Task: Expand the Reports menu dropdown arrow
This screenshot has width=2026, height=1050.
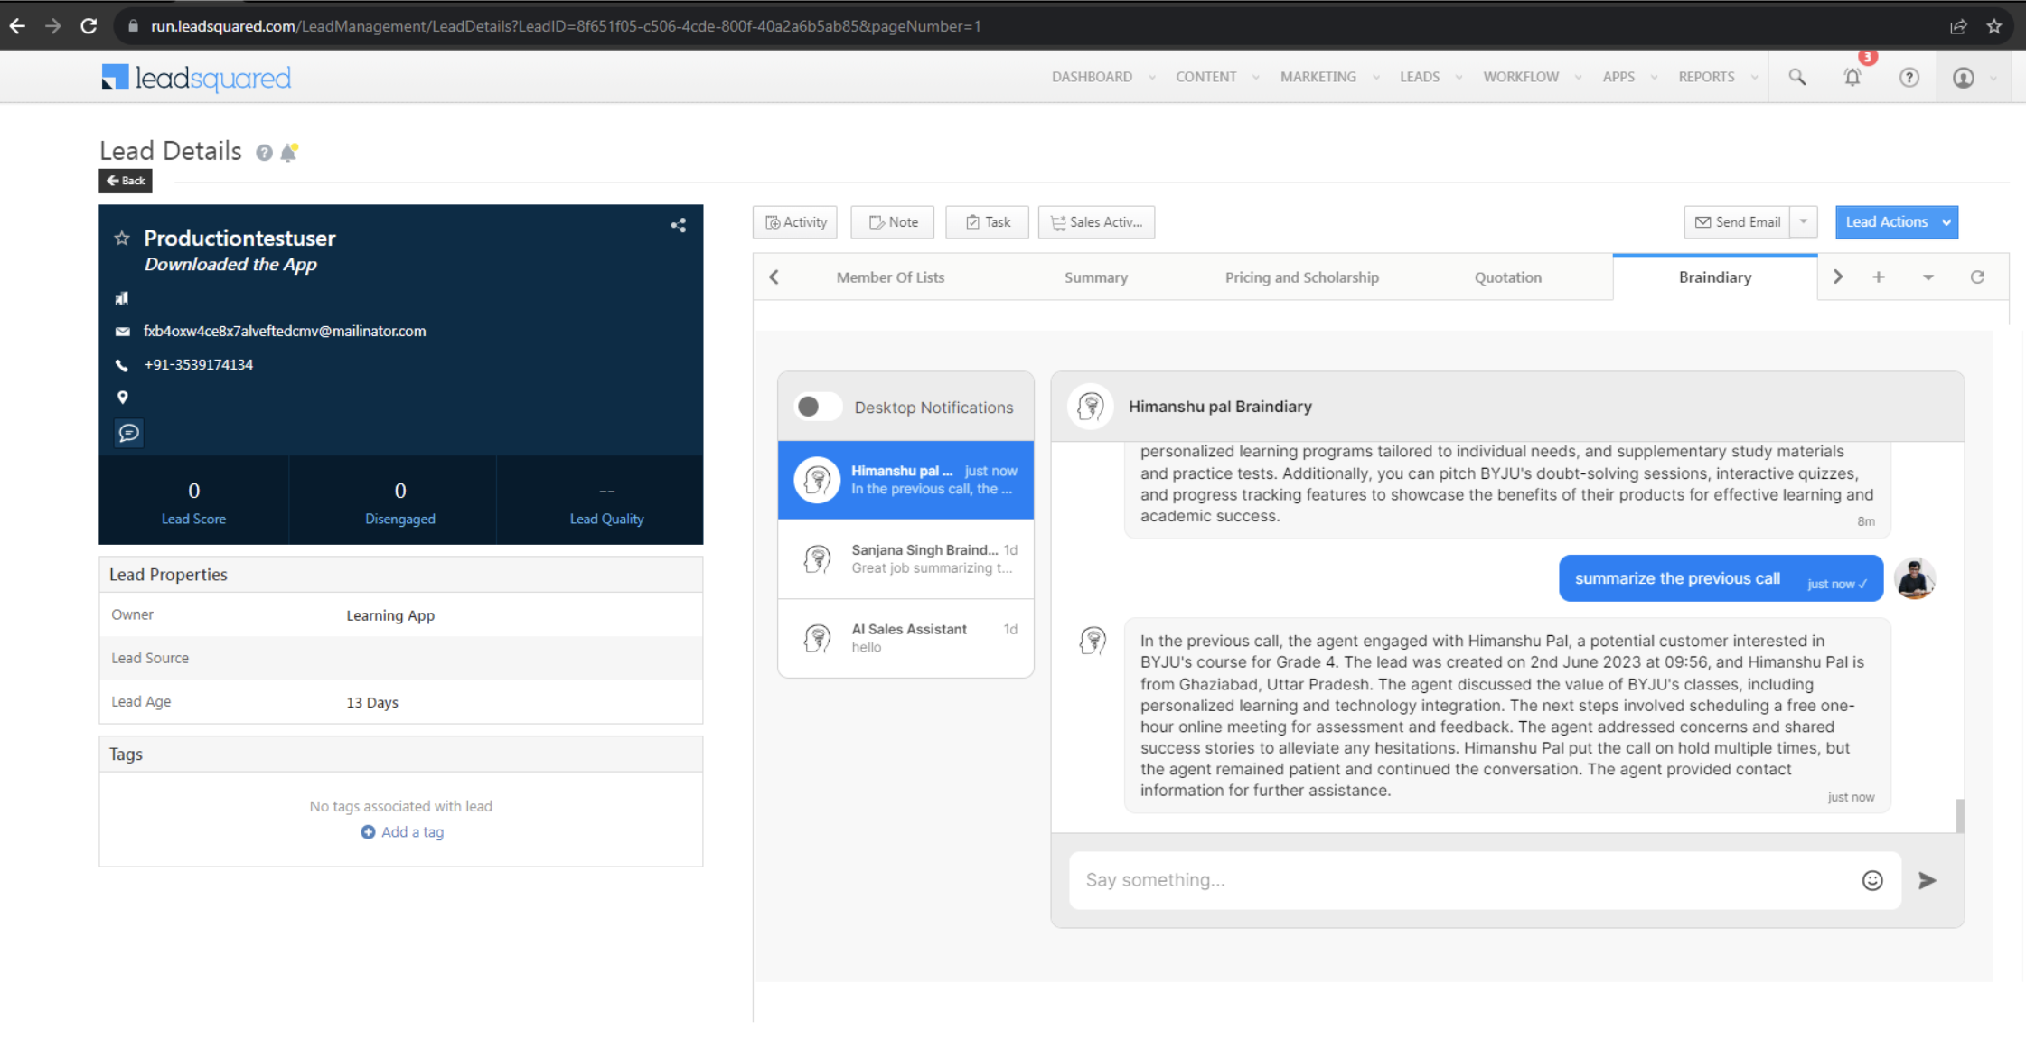Action: pyautogui.click(x=1754, y=78)
